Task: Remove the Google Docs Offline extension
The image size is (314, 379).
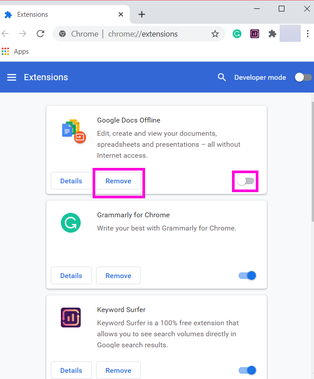Action: click(118, 181)
